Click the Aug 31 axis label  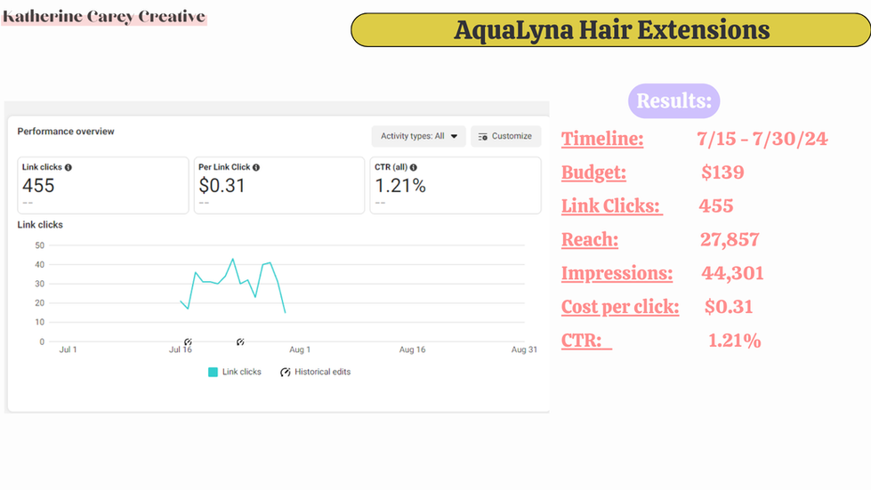tap(524, 349)
